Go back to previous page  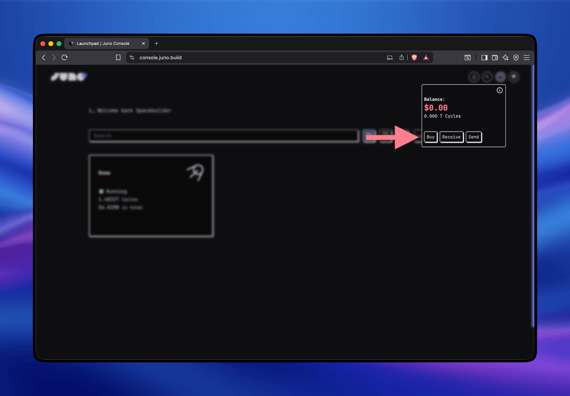pos(43,58)
